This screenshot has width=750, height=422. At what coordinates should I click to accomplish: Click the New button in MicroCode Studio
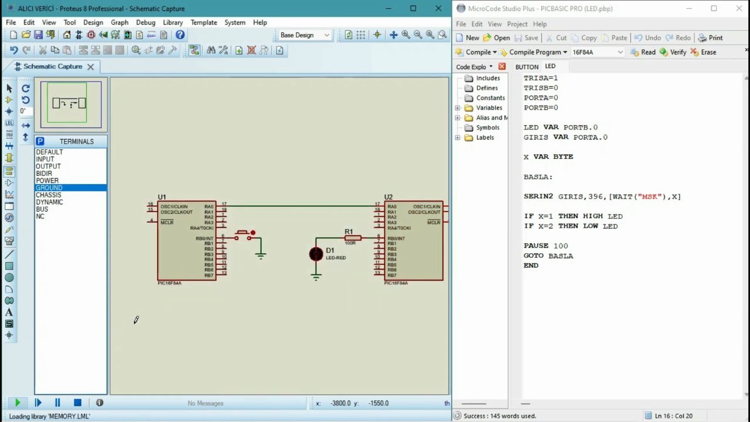pyautogui.click(x=467, y=38)
